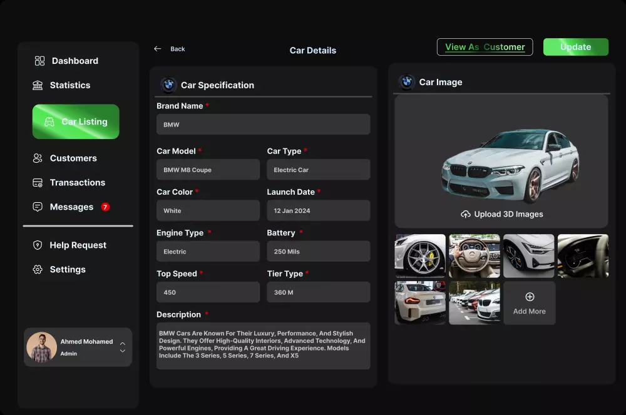Click the Description label
The height and width of the screenshot is (415, 626).
coord(178,314)
